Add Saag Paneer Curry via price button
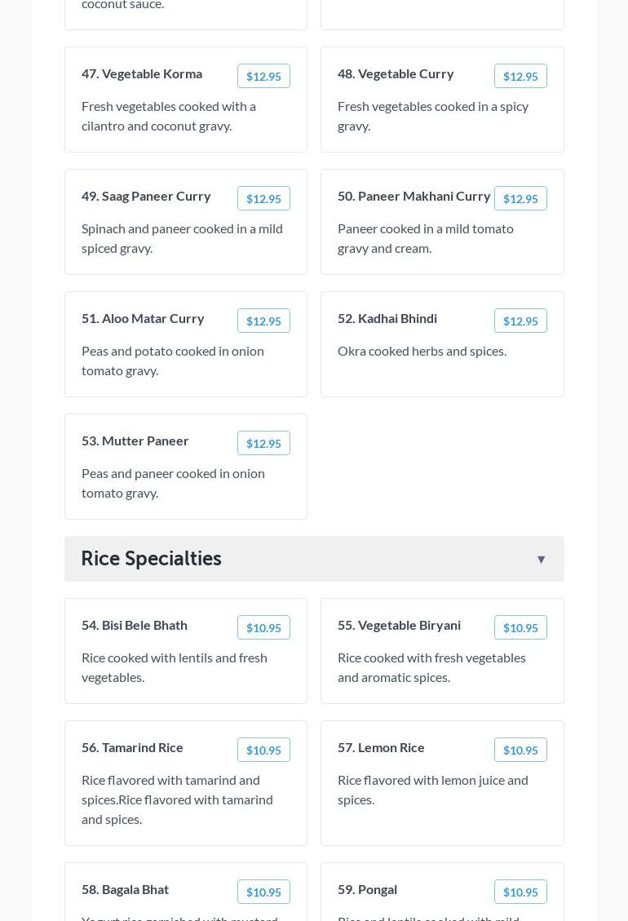 (263, 198)
